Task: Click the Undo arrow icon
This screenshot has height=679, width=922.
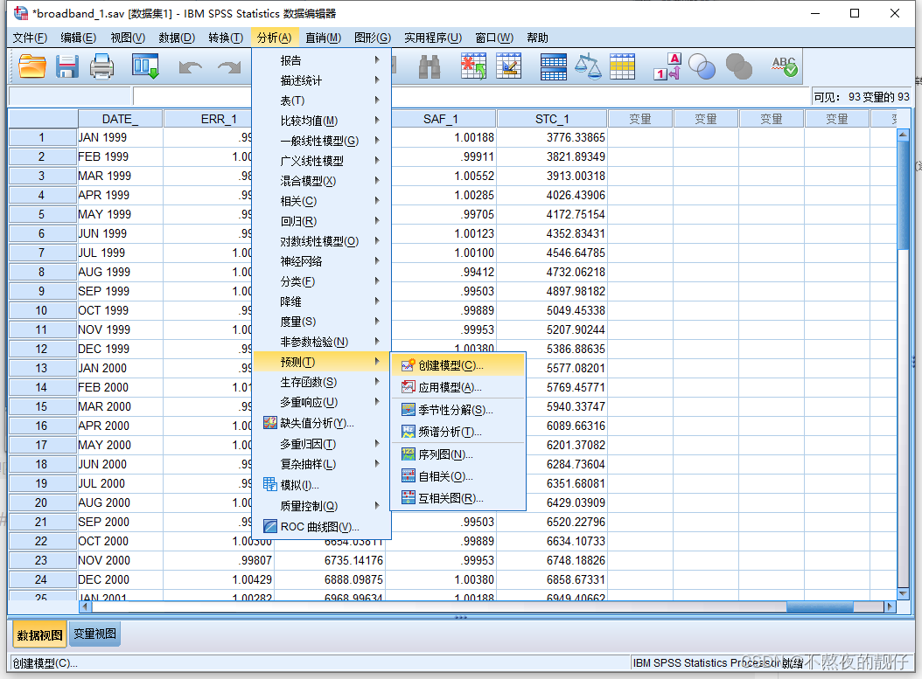Action: click(x=191, y=67)
